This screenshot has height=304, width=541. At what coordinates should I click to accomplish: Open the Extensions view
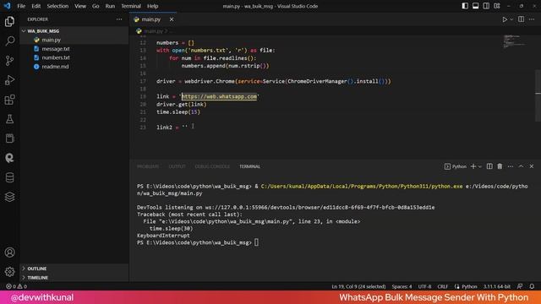click(x=9, y=100)
